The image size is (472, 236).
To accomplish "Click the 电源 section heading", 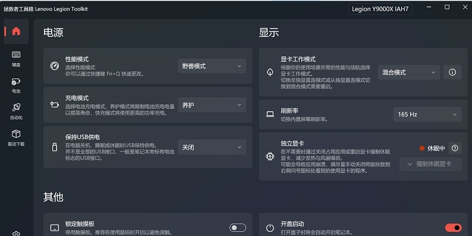I will 54,33.
